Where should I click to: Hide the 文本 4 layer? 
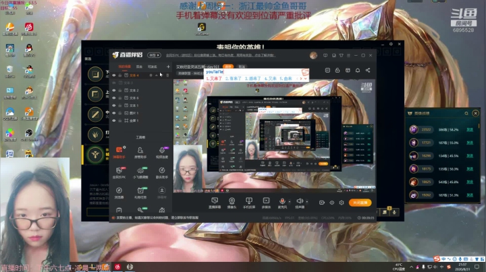click(114, 75)
